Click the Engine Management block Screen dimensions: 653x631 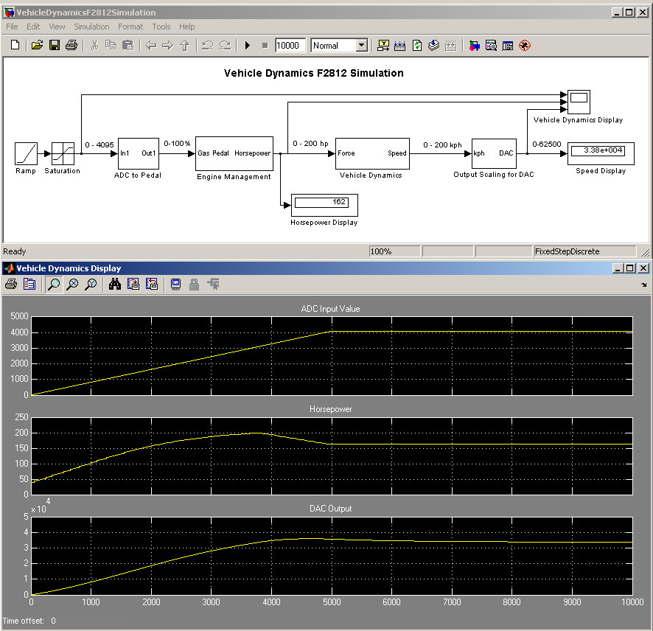(234, 153)
